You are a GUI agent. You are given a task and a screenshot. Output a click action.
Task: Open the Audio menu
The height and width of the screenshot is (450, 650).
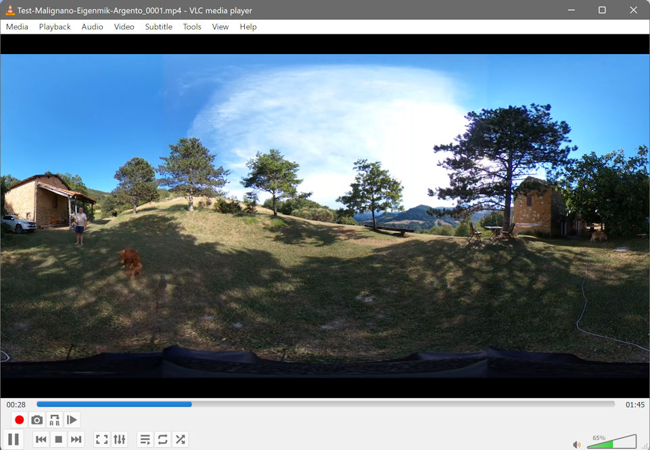[x=92, y=27]
